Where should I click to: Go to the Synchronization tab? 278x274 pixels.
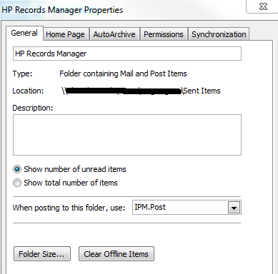coord(219,34)
